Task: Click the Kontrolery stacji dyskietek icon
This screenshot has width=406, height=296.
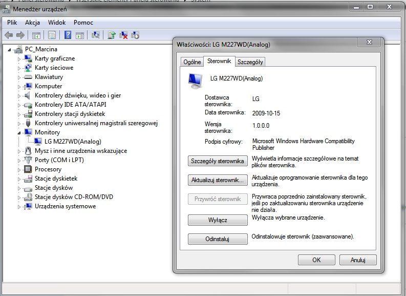Action: [28, 114]
